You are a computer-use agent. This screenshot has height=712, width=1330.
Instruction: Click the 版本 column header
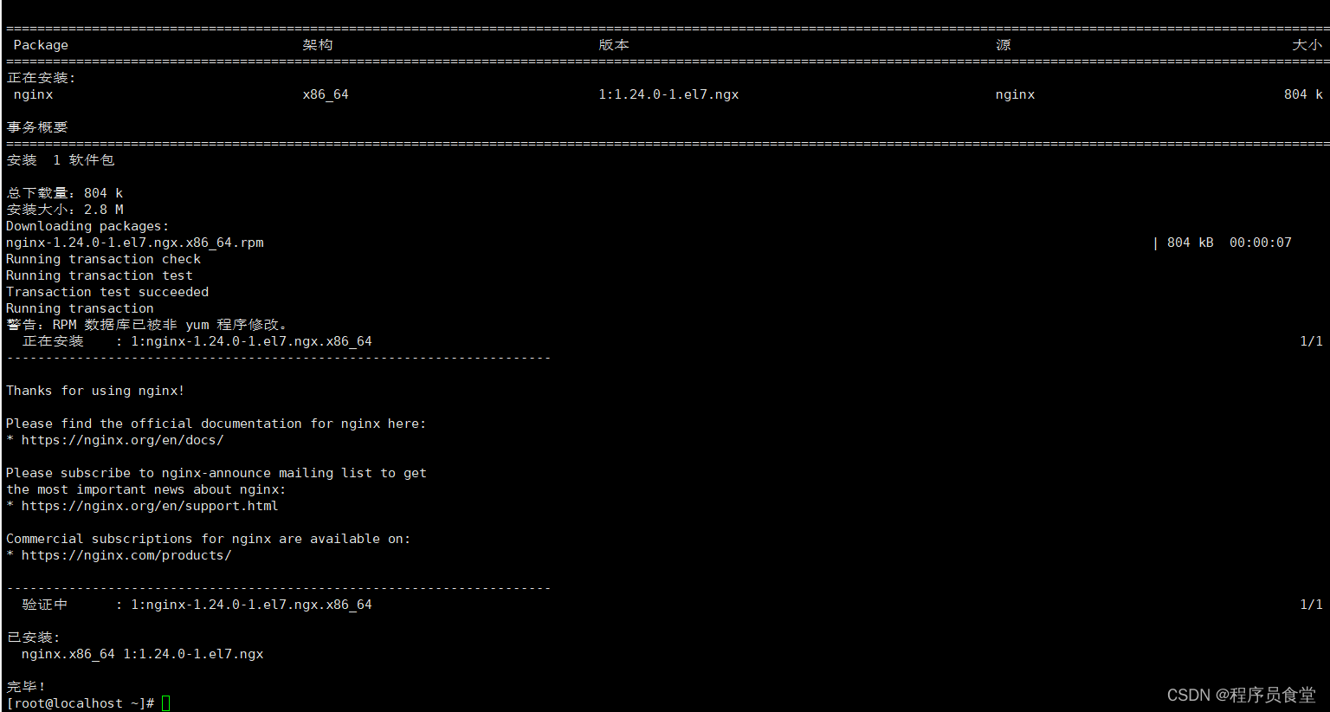coord(613,44)
